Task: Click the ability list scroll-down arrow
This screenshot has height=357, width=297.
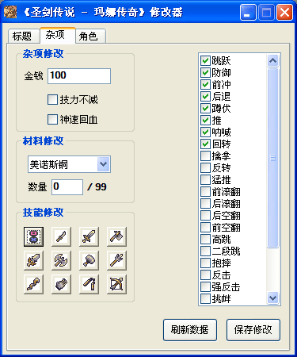Action: coord(272,298)
